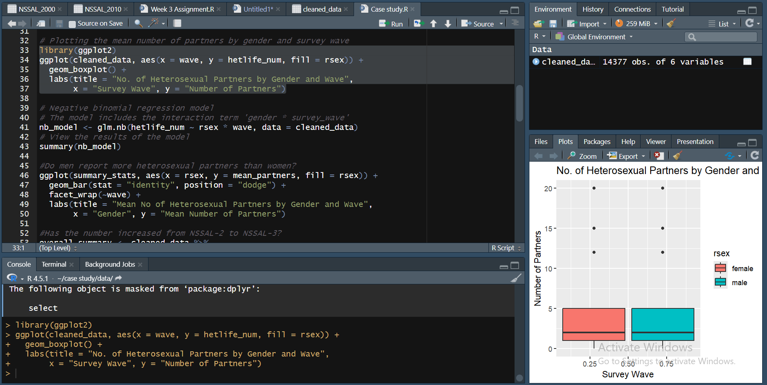Go back to previous source location
Image resolution: width=767 pixels, height=385 pixels.
[12, 24]
